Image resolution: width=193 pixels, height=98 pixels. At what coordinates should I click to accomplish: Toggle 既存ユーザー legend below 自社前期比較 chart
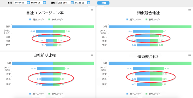(36, 94)
